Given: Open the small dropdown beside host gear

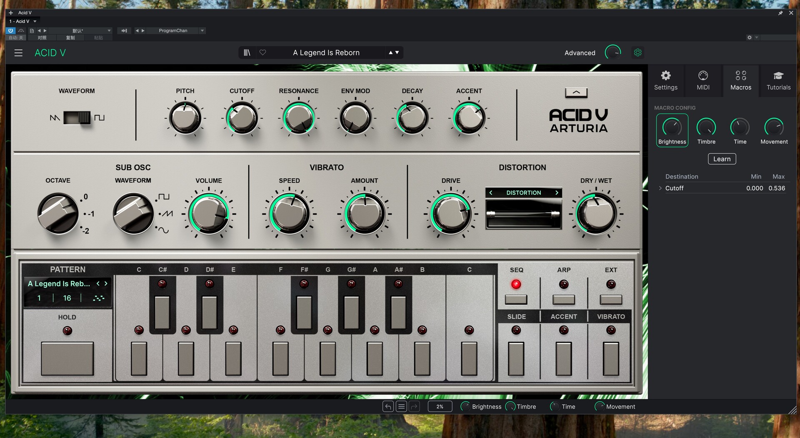Looking at the screenshot, I should [x=757, y=37].
